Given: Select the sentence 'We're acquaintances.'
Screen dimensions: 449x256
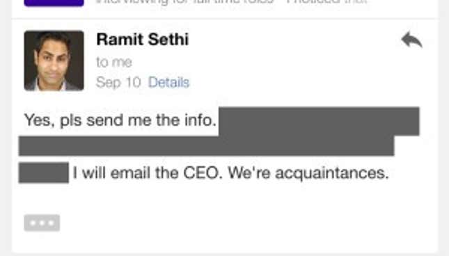Looking at the screenshot, I should point(308,173).
